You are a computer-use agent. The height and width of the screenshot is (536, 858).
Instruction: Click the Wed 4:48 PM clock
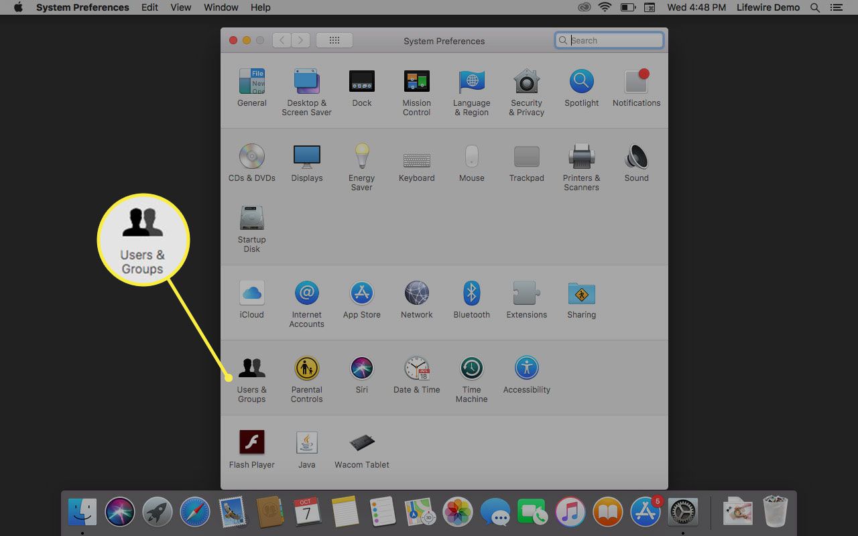(696, 7)
